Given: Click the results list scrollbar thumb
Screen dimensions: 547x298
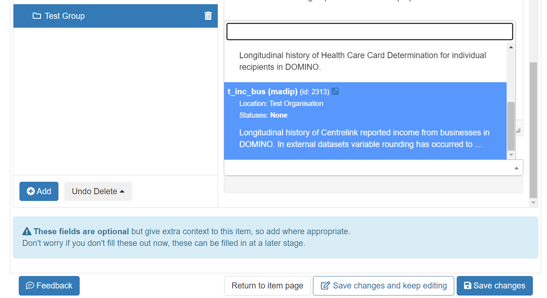Looking at the screenshot, I should point(511,126).
